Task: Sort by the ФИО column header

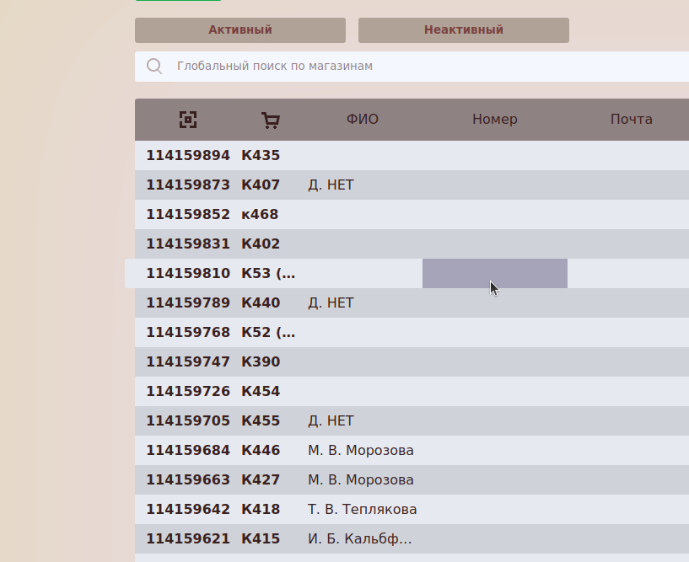Action: click(x=362, y=120)
